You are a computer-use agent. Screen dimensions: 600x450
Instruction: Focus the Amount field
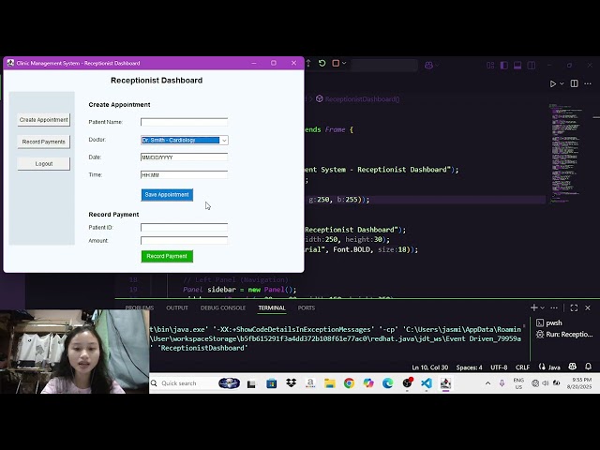[x=184, y=241]
